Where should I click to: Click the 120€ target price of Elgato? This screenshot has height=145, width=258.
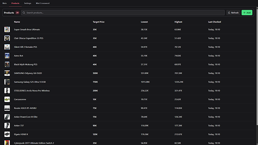(95, 134)
